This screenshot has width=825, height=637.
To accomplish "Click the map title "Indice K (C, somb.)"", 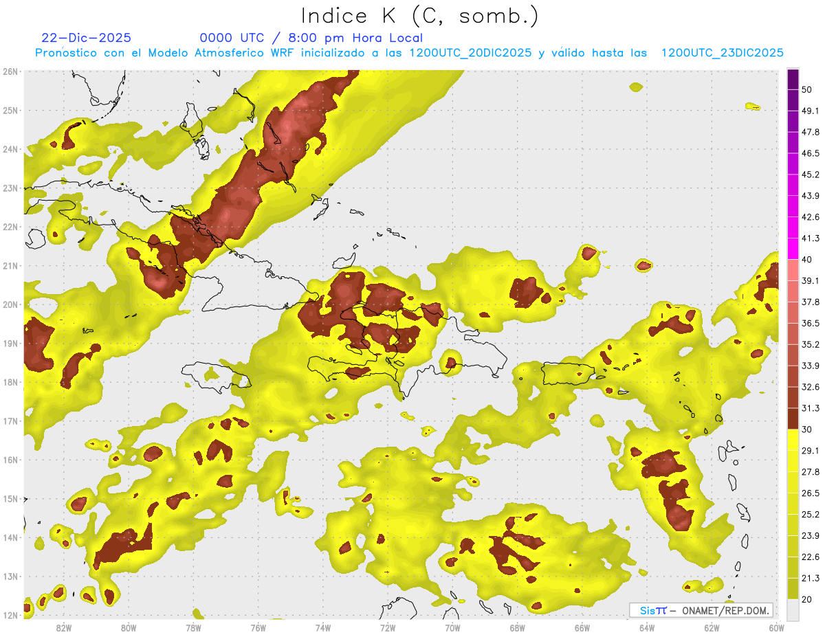I will click(420, 16).
